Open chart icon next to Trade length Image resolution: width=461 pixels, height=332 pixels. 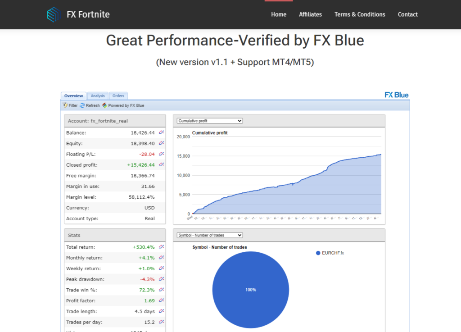tap(162, 311)
